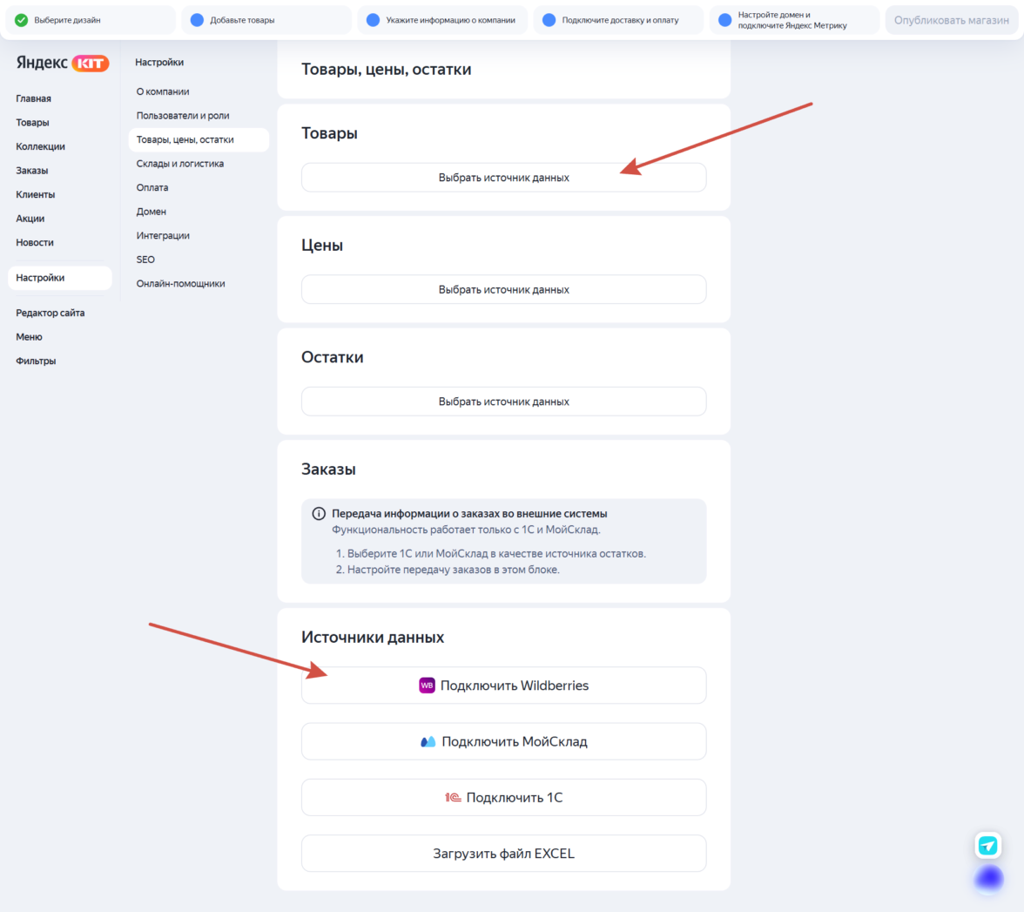The image size is (1024, 912).
Task: Open the blue assistant orb icon
Action: pyautogui.click(x=989, y=878)
